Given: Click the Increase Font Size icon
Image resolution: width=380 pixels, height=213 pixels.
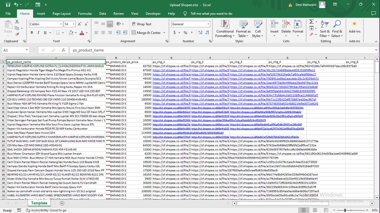Looking at the screenshot, I should [x=80, y=24].
